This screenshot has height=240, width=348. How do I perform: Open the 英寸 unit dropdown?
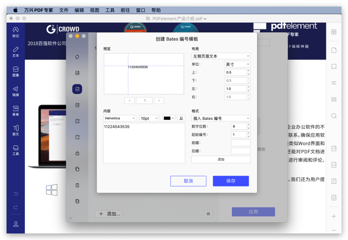click(x=237, y=64)
